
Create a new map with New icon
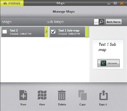pos(23,95)
